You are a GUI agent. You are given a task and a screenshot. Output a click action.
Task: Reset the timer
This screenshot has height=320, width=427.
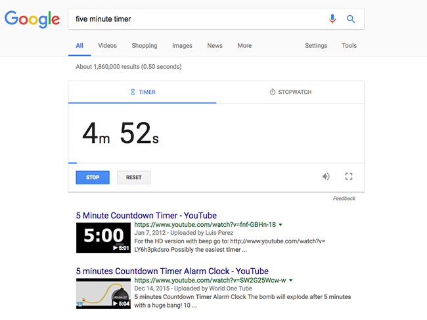coord(134,177)
